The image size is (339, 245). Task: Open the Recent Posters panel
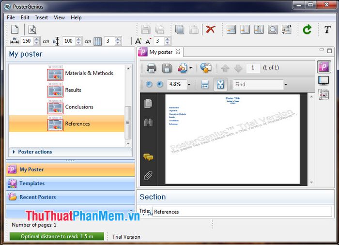pos(37,197)
